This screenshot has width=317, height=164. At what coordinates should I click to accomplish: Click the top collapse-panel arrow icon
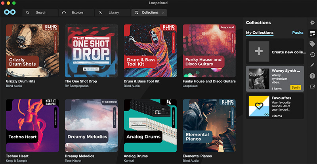312,23
